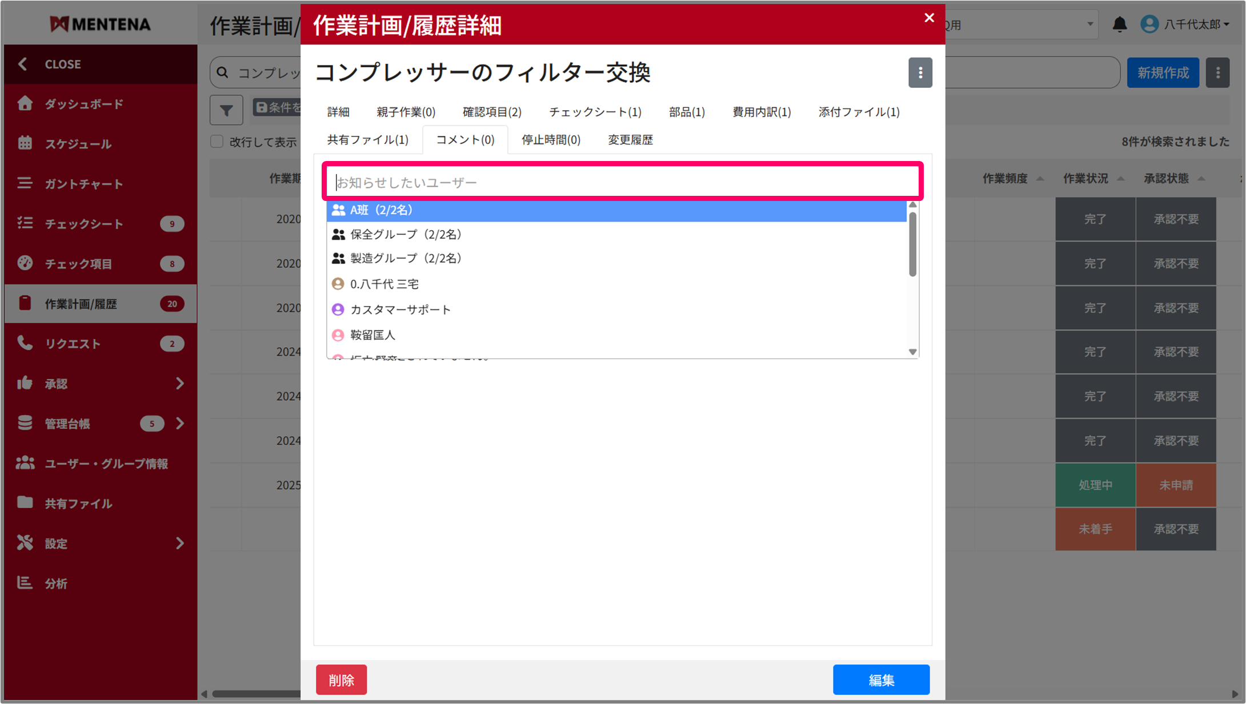Switch to the 部品(1) tab
Image resolution: width=1246 pixels, height=704 pixels.
coord(687,112)
